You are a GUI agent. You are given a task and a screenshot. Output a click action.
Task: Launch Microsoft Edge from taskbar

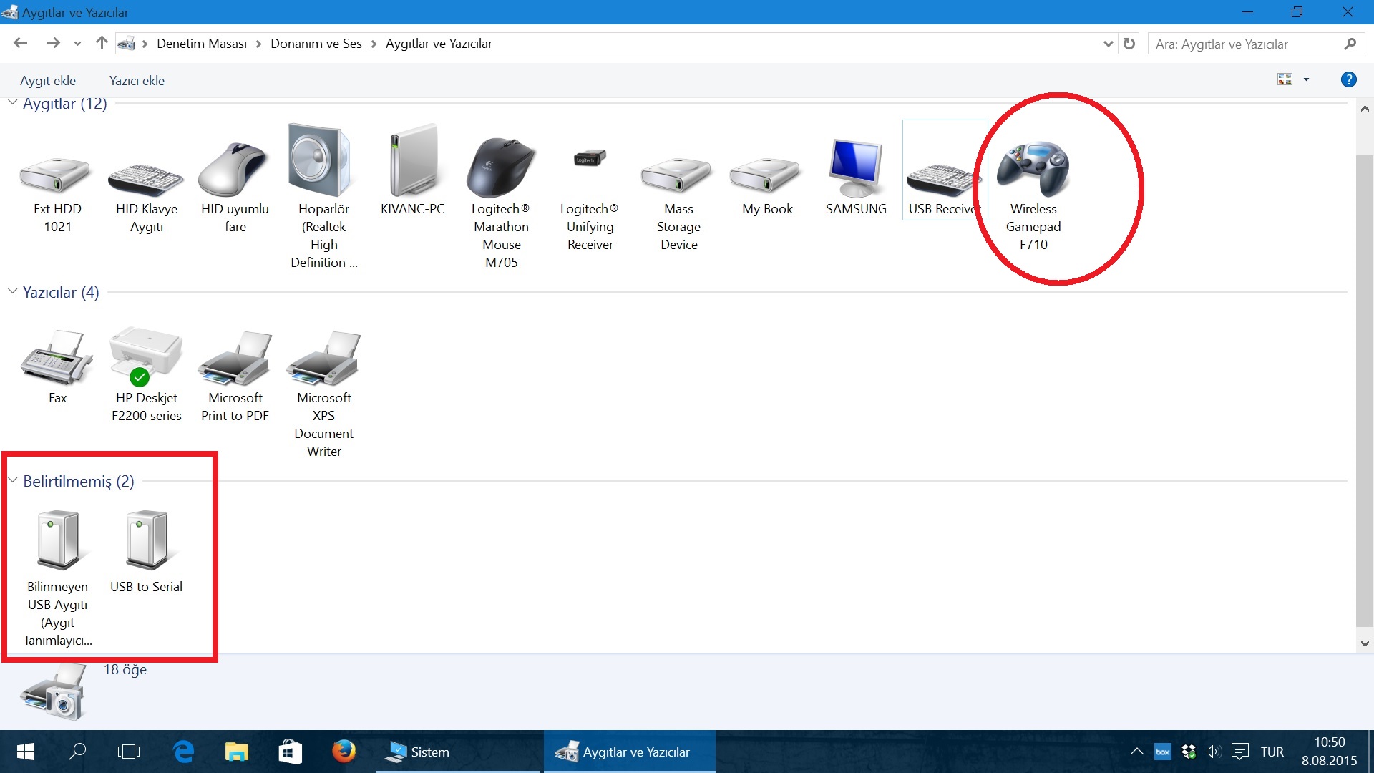pos(183,752)
